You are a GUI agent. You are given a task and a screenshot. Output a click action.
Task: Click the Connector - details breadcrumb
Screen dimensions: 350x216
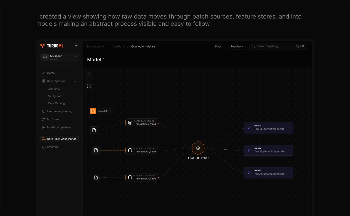(x=143, y=47)
